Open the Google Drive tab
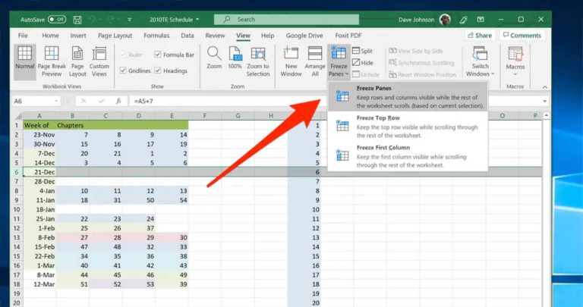Screen dimensions: 583x307 coord(304,36)
